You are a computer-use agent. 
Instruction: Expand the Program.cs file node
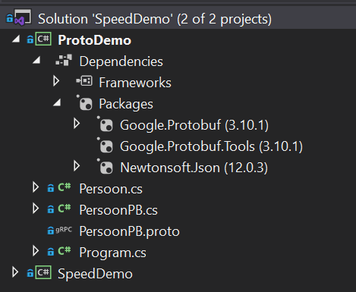tap(36, 251)
